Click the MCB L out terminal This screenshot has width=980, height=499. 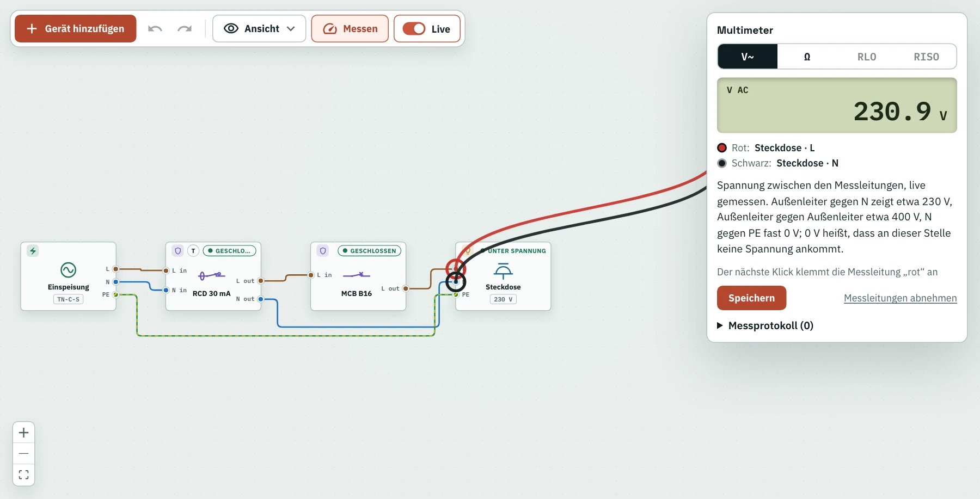(x=406, y=288)
